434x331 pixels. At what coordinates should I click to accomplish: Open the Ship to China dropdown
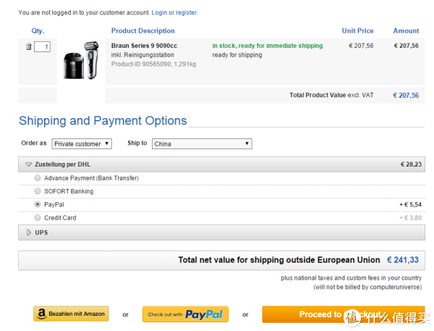202,144
